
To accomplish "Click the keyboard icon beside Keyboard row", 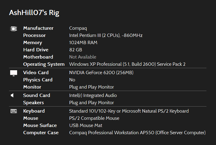I will [x=13, y=111].
